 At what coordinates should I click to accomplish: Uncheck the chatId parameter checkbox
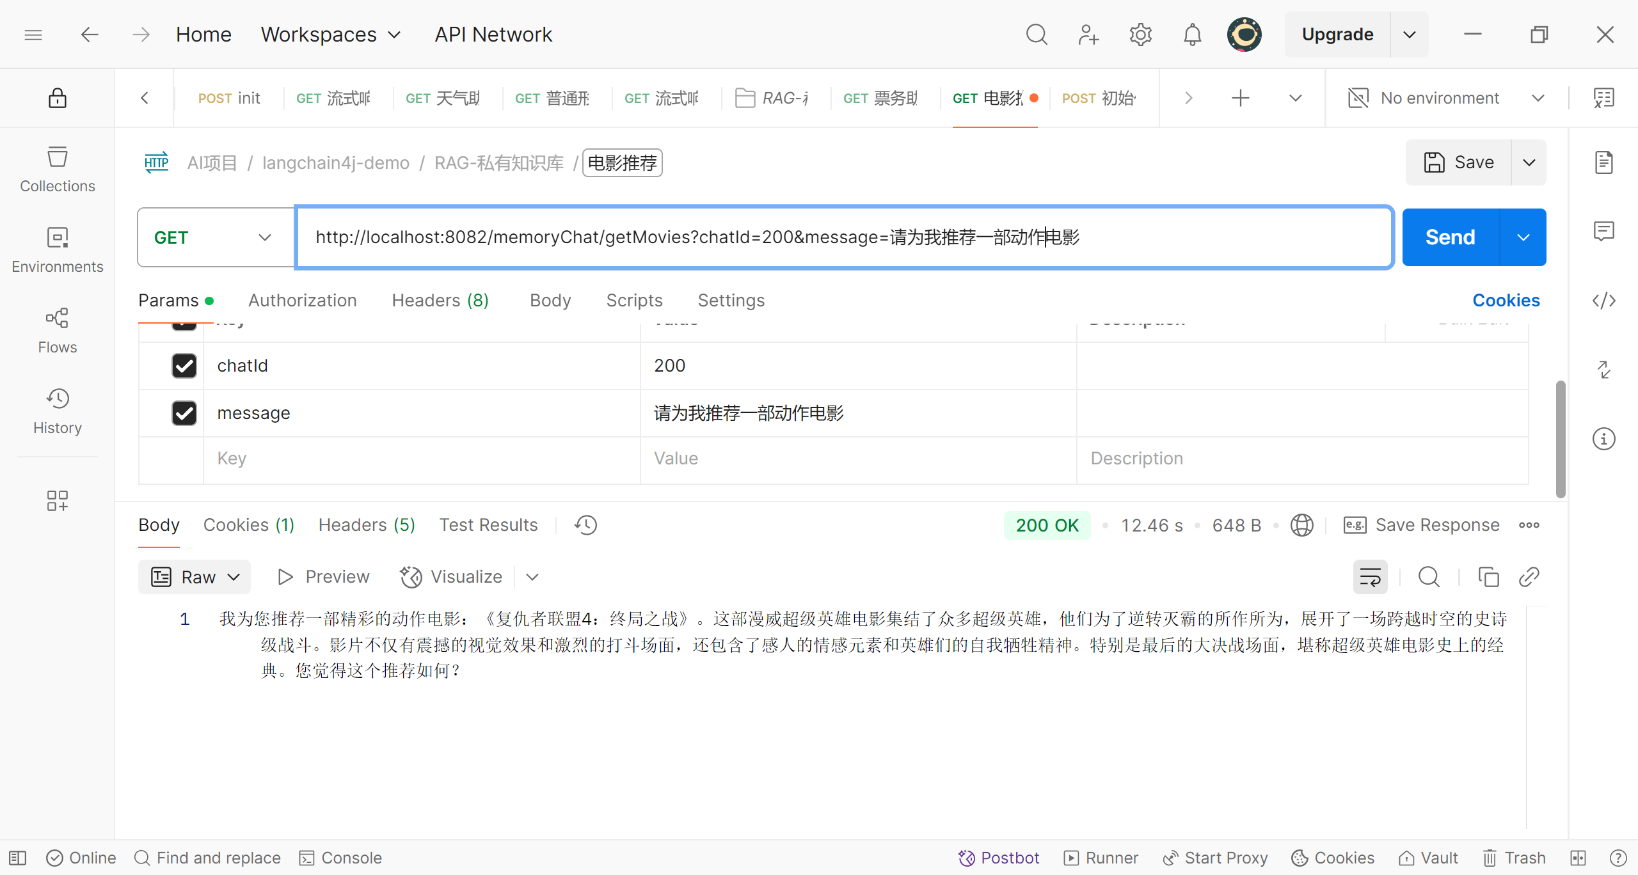coord(184,366)
